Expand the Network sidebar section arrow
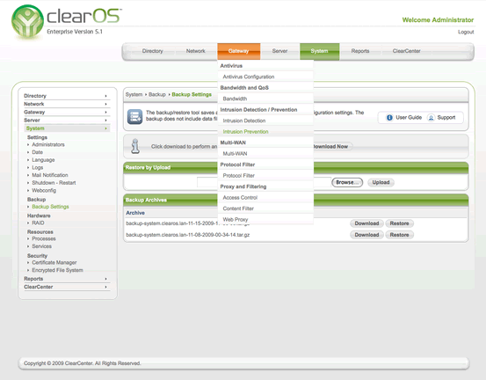This screenshot has width=486, height=380. pyautogui.click(x=105, y=104)
